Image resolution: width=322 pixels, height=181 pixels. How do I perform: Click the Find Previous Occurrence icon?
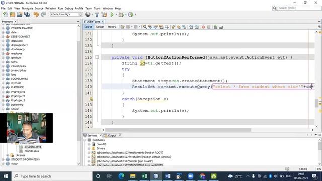pos(150,27)
